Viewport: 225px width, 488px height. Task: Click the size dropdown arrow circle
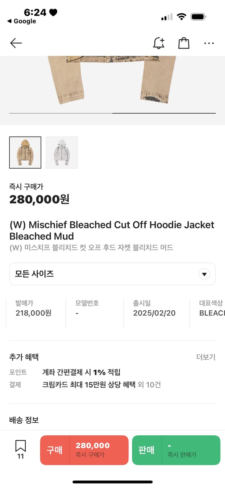[204, 274]
